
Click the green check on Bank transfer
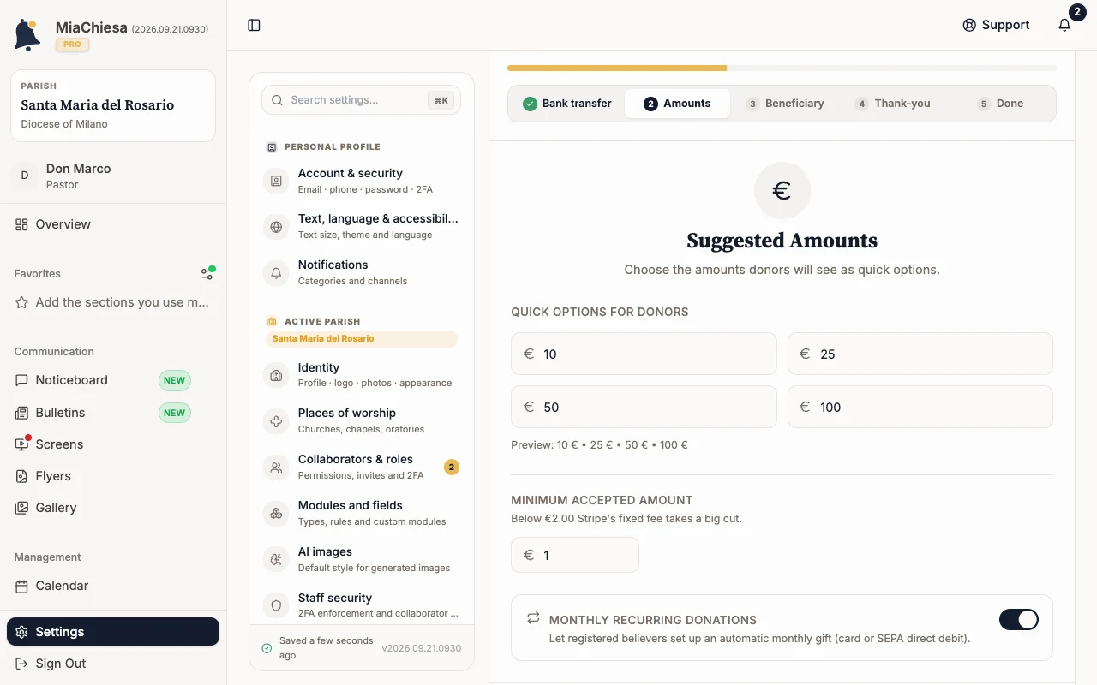click(x=530, y=104)
